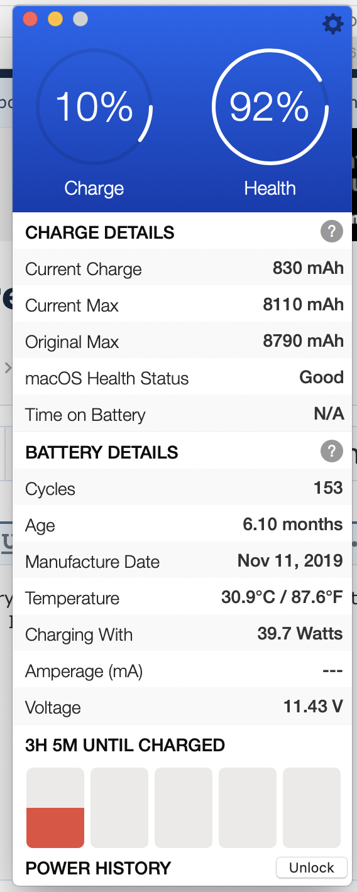Click the last empty battery segment
Image resolution: width=357 pixels, height=892 pixels.
pyautogui.click(x=312, y=807)
